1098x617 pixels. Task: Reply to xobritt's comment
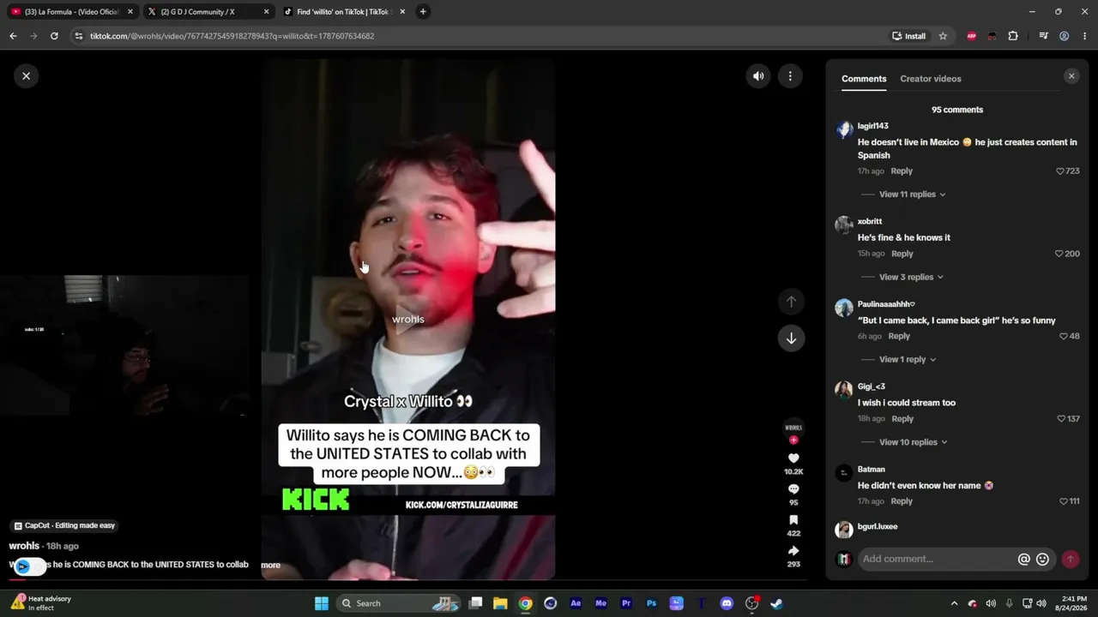(x=902, y=254)
